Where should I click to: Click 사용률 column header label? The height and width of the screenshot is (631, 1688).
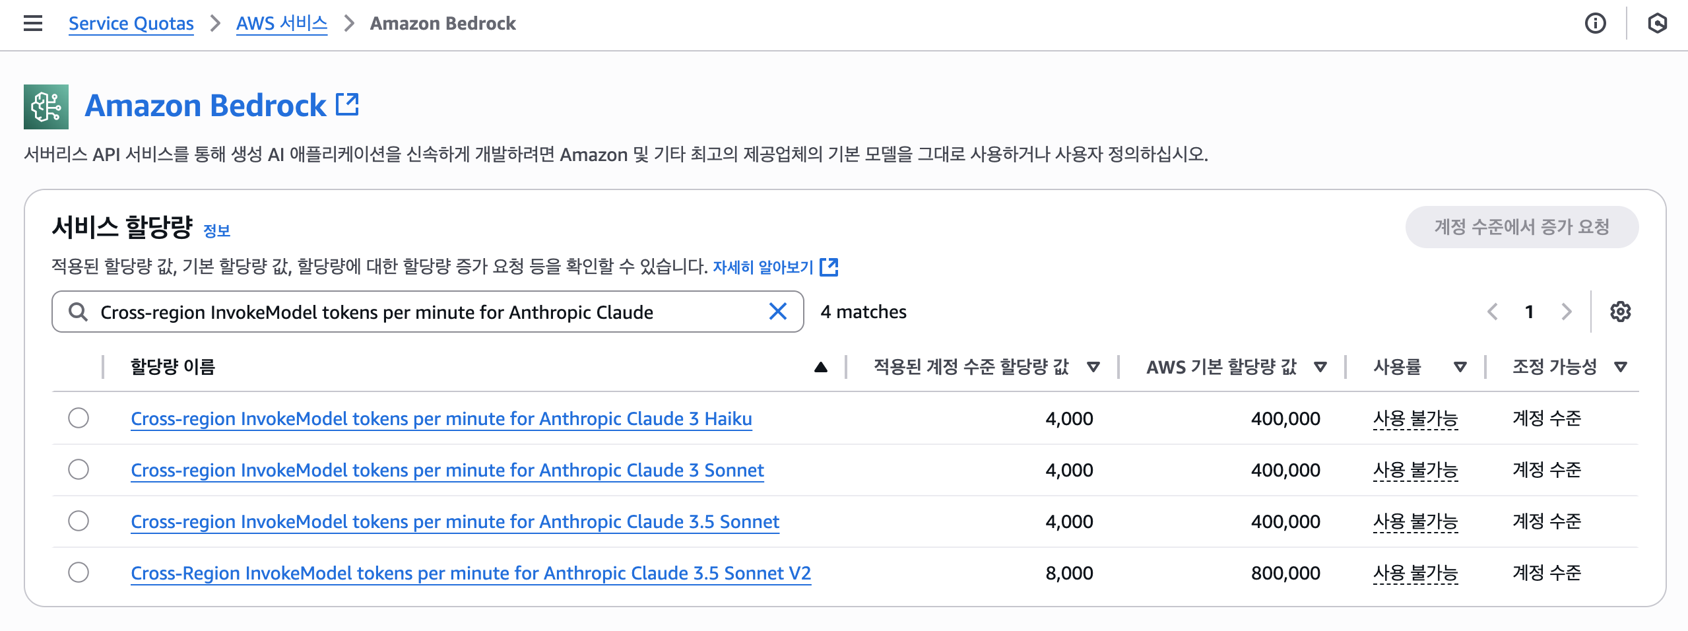1397,367
